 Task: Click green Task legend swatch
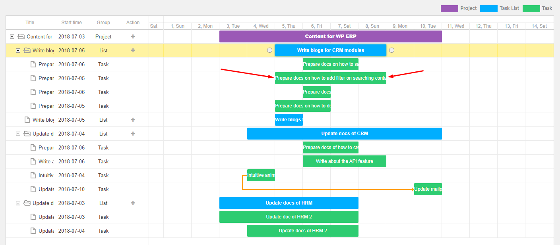pos(531,8)
